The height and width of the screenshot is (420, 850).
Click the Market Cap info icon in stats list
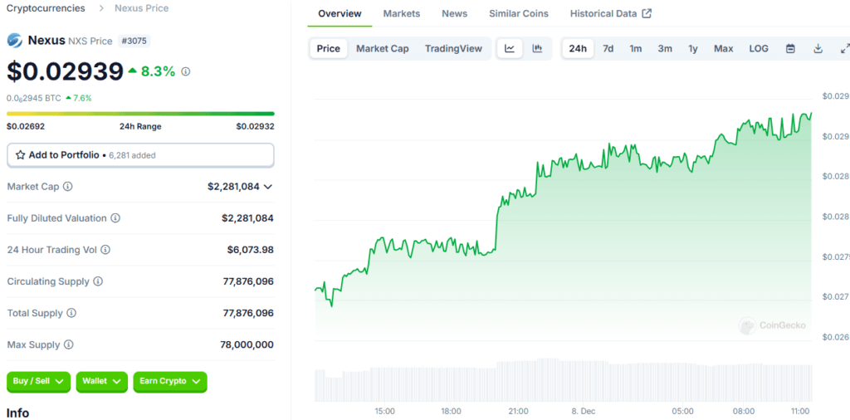68,187
